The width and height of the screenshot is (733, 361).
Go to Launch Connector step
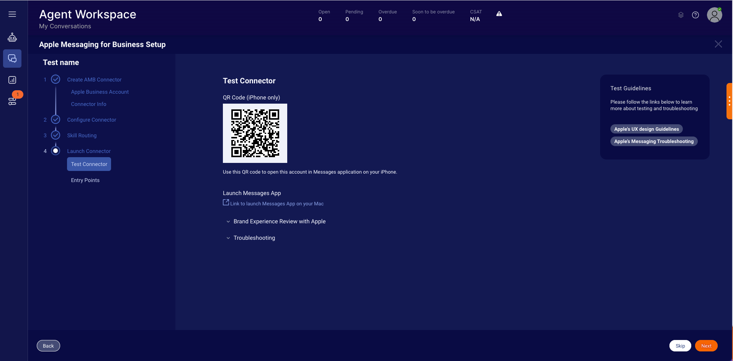(x=89, y=151)
